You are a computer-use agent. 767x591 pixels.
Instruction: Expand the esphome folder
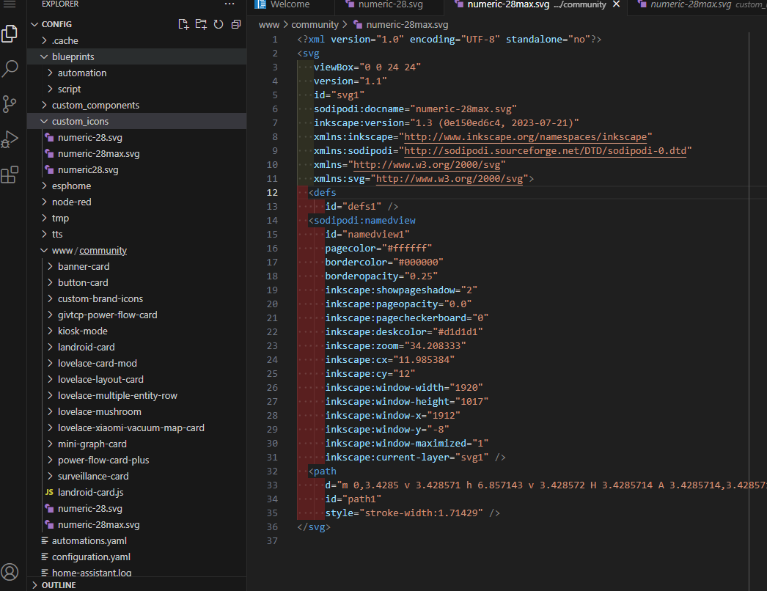tap(71, 186)
